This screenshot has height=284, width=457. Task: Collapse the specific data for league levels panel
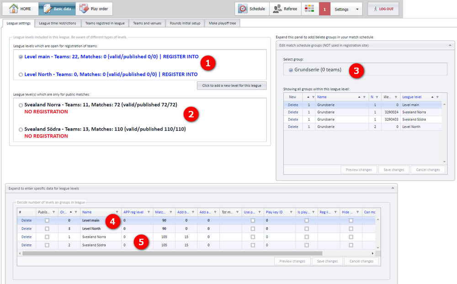coord(393,188)
